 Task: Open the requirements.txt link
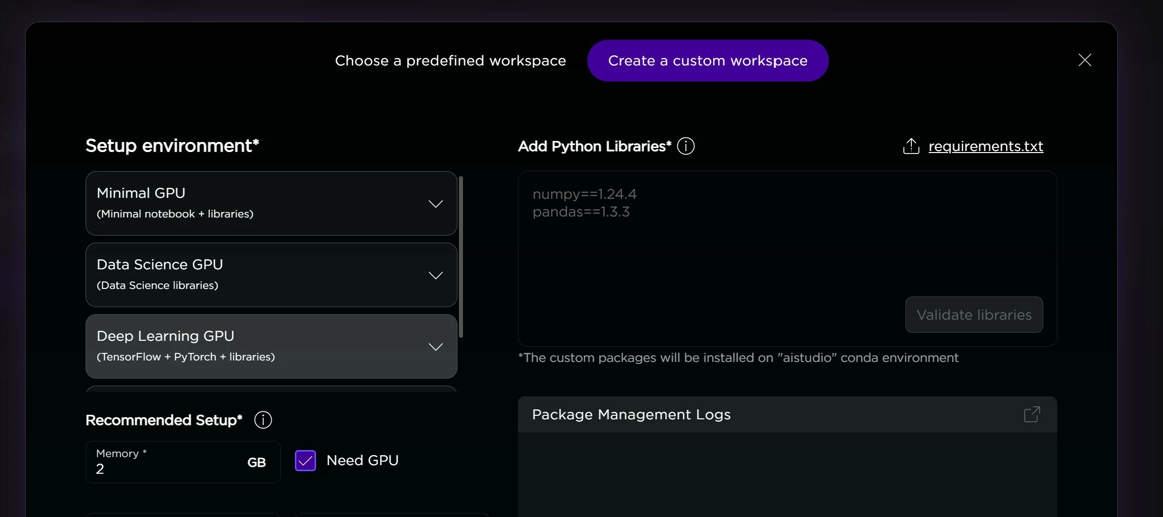tap(985, 146)
